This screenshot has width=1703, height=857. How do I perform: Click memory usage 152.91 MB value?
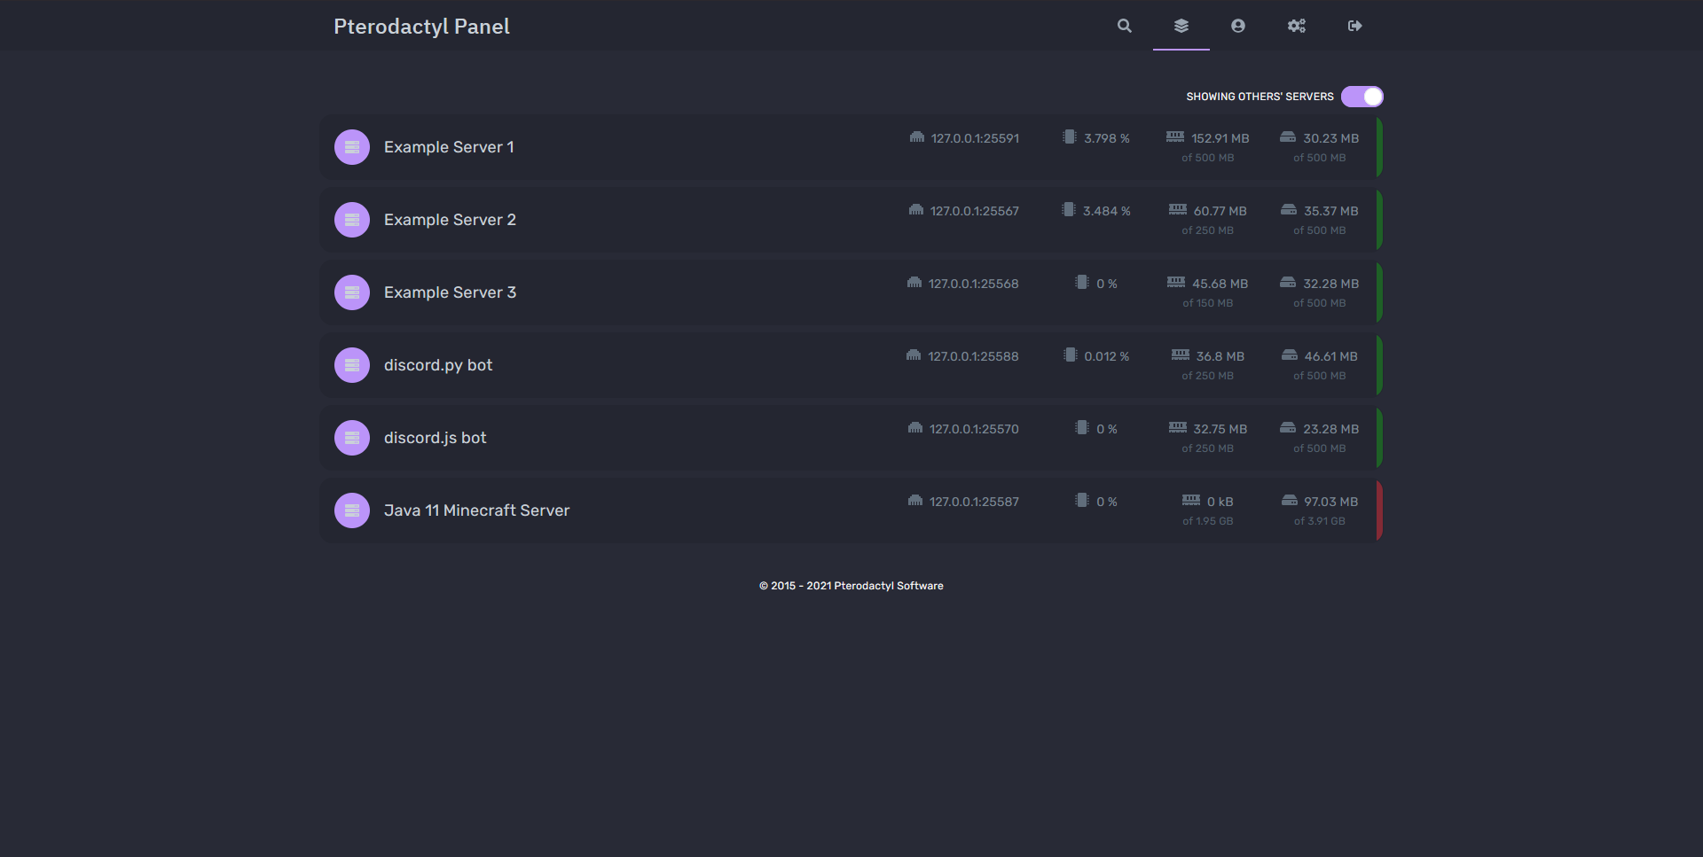(x=1220, y=138)
